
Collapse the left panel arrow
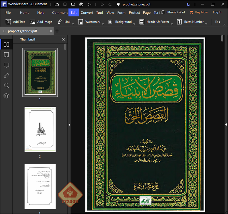click(x=69, y=125)
